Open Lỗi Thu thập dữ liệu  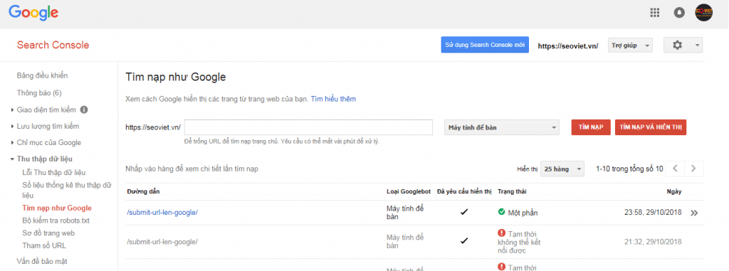click(x=54, y=172)
